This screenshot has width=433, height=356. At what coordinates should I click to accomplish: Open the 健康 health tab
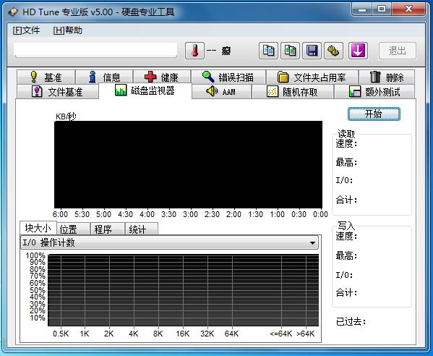pyautogui.click(x=162, y=77)
